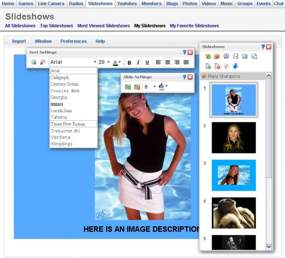
Task: Choose Impact in the font list
Action: pyautogui.click(x=73, y=104)
